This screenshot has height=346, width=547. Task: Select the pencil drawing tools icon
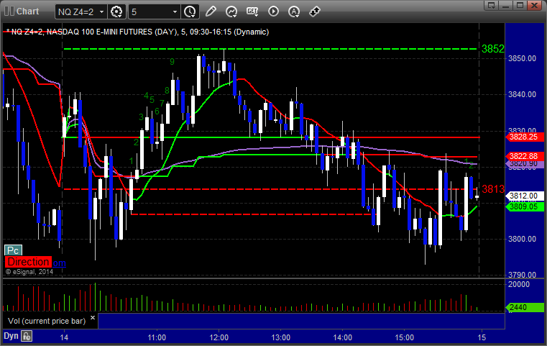(x=211, y=12)
